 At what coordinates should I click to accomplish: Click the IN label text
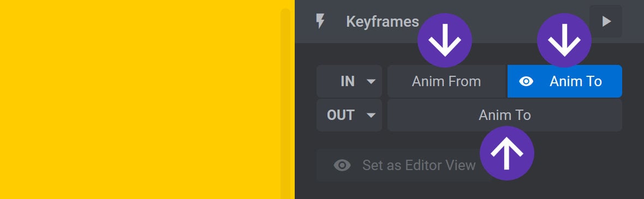348,81
